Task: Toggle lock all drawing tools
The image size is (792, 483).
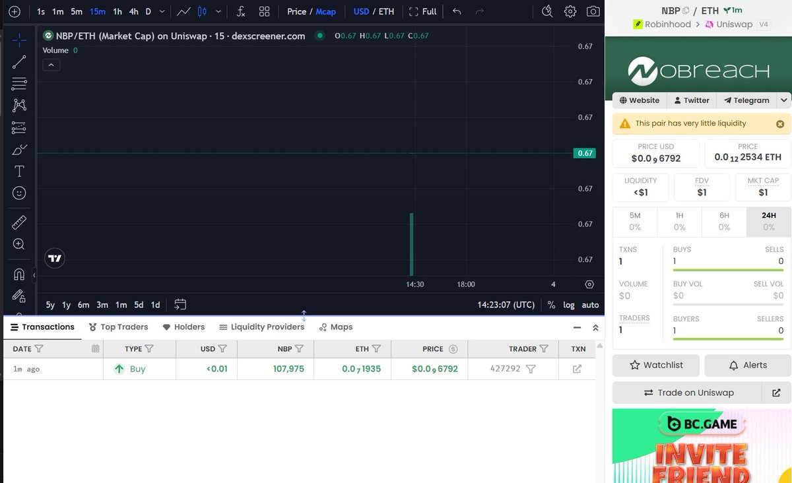Action: 19,296
